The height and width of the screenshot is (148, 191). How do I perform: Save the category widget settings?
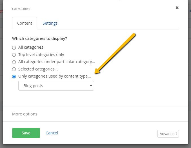pyautogui.click(x=26, y=133)
